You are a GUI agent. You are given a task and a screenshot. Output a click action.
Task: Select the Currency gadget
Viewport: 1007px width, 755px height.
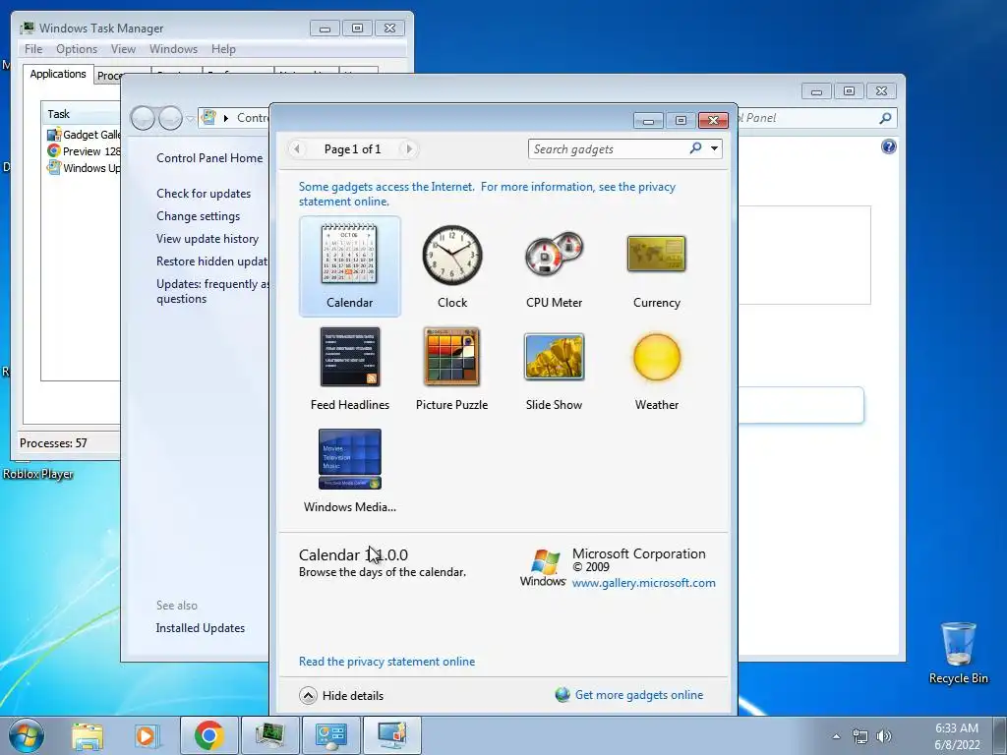pos(656,265)
